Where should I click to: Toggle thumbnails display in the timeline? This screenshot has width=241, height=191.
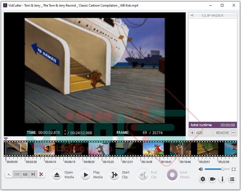pyautogui.click(x=25, y=174)
